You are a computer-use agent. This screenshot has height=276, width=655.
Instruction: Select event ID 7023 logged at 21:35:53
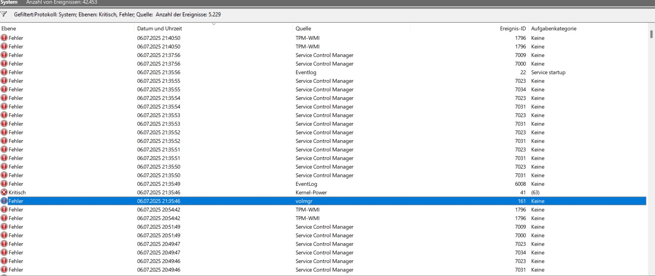[520, 115]
